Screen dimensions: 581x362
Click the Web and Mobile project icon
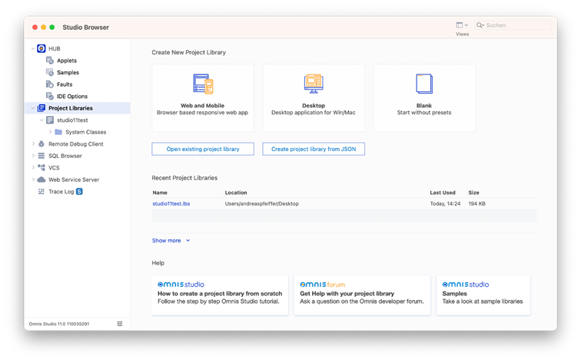(x=203, y=84)
